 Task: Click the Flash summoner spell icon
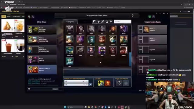(x=101, y=83)
